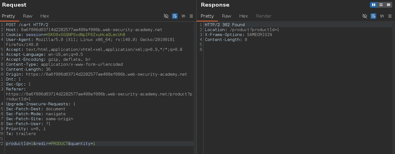Click the Sec-Fetch-Site: same-origin line
Viewport: 395px width, 154px height.
pos(39,119)
